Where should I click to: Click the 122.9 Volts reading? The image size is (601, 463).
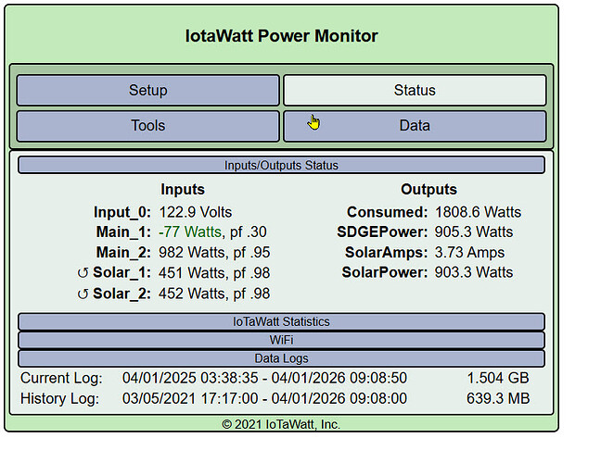(x=196, y=212)
